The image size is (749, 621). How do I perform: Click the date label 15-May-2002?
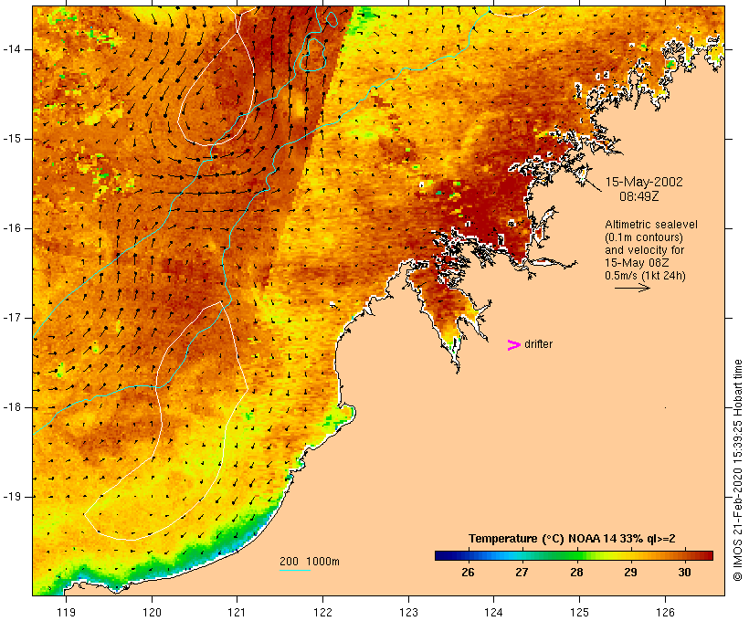pos(644,182)
